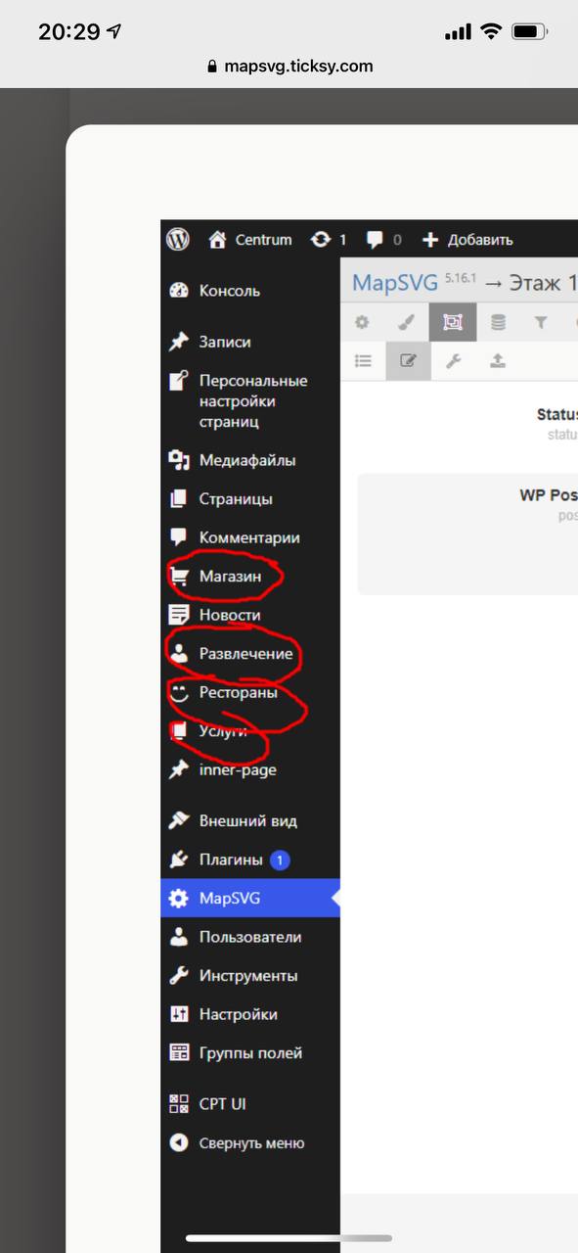Select the highlighted MapSVG menu item
Viewport: 578px width, 1253px height.
250,899
